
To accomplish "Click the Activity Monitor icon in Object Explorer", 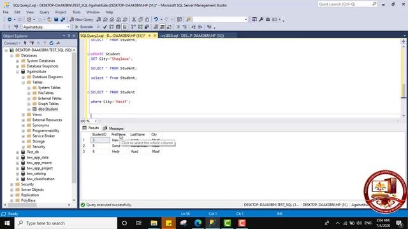I will pyautogui.click(x=58, y=43).
